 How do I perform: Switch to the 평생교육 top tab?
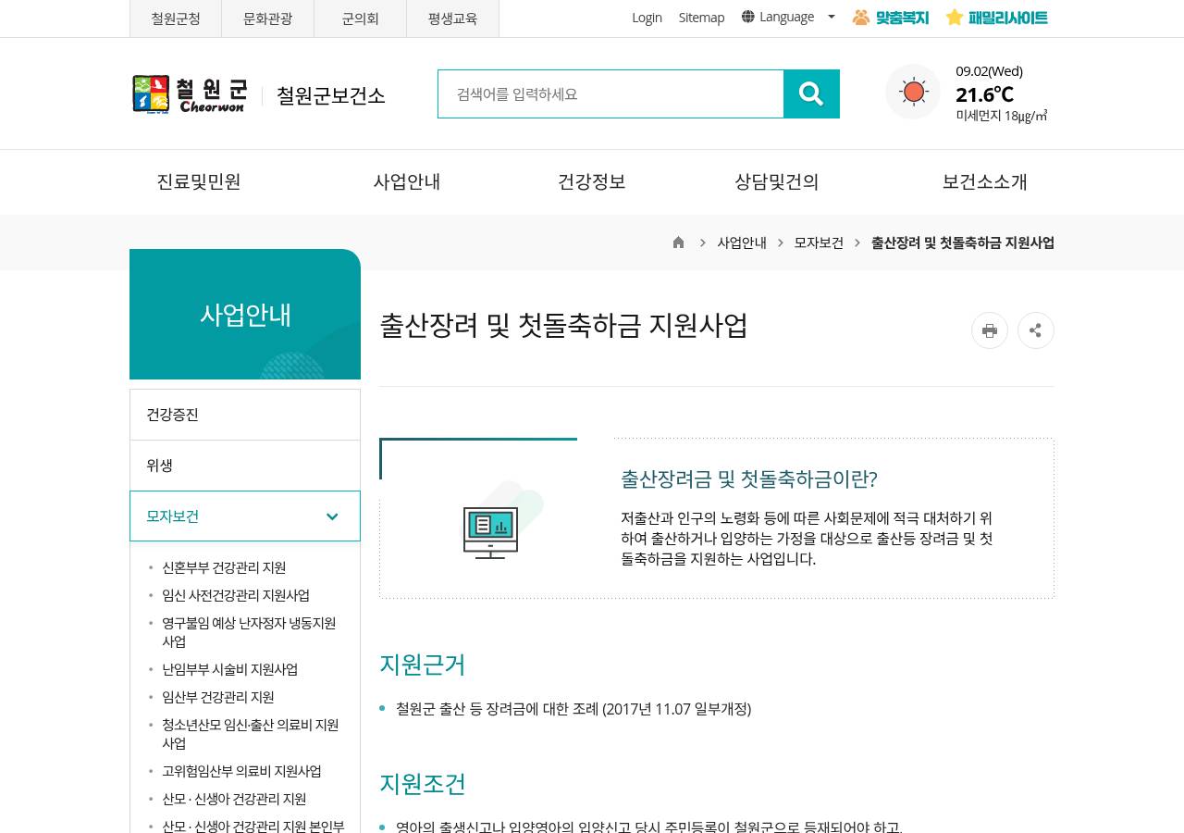coord(453,19)
